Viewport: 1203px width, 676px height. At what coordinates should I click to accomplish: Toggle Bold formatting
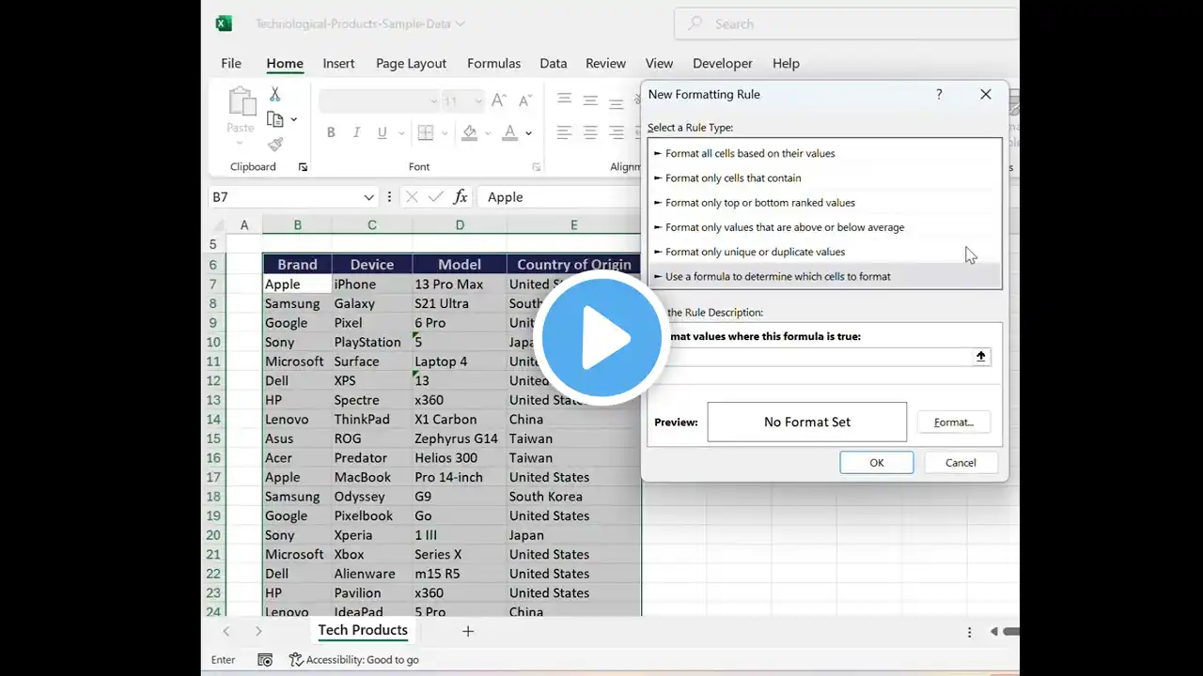[x=331, y=133]
